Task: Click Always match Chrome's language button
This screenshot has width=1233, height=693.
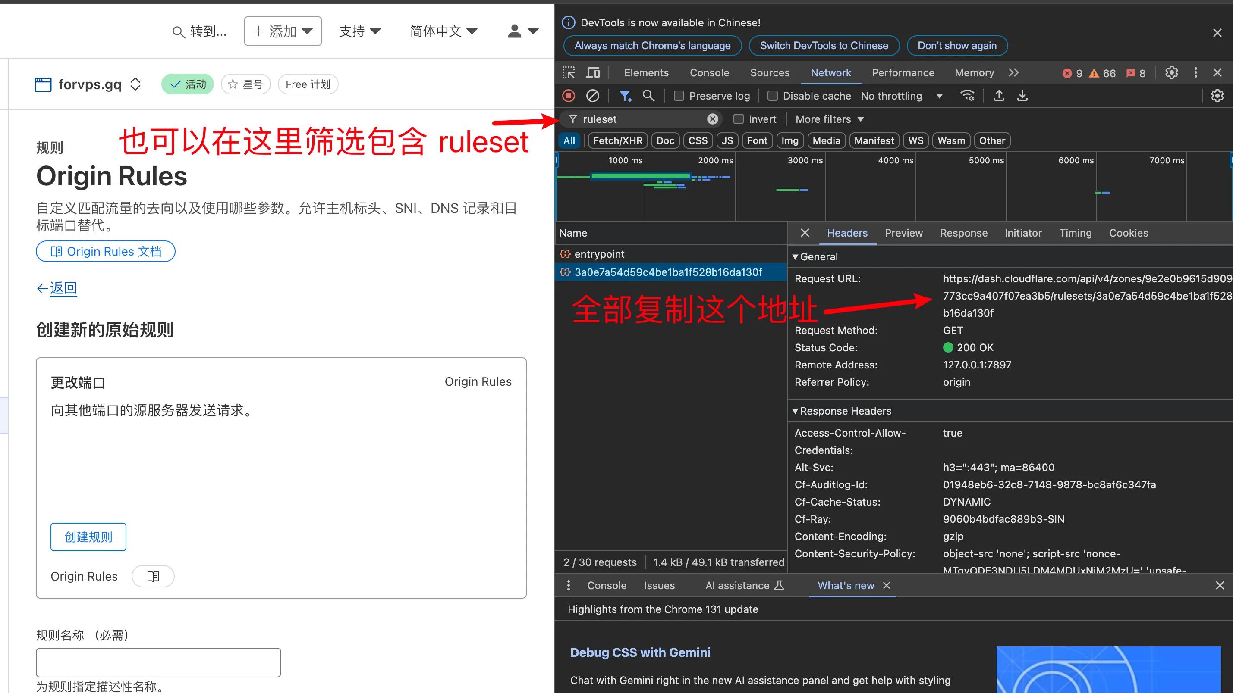Action: click(x=652, y=45)
